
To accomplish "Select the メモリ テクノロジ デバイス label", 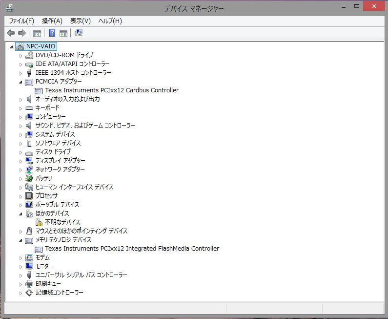I will [63, 240].
